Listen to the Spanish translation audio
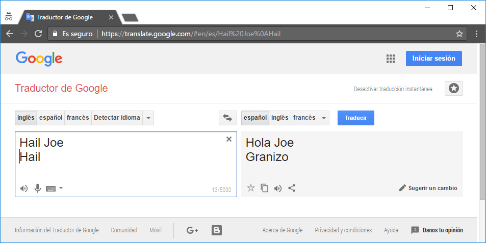Screen dimensions: 486x243 [x=278, y=188]
